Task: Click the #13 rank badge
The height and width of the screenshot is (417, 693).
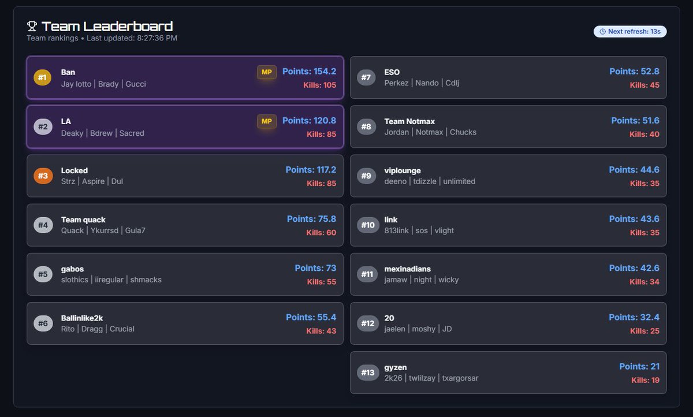Action: (368, 372)
